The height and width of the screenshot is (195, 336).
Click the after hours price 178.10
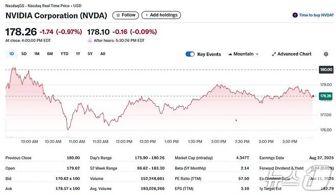[x=99, y=32]
